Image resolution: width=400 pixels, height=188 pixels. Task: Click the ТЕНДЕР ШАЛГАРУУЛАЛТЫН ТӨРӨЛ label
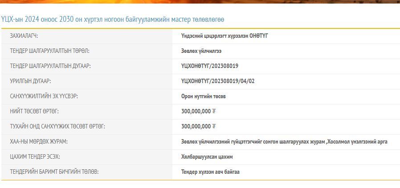pos(49,51)
